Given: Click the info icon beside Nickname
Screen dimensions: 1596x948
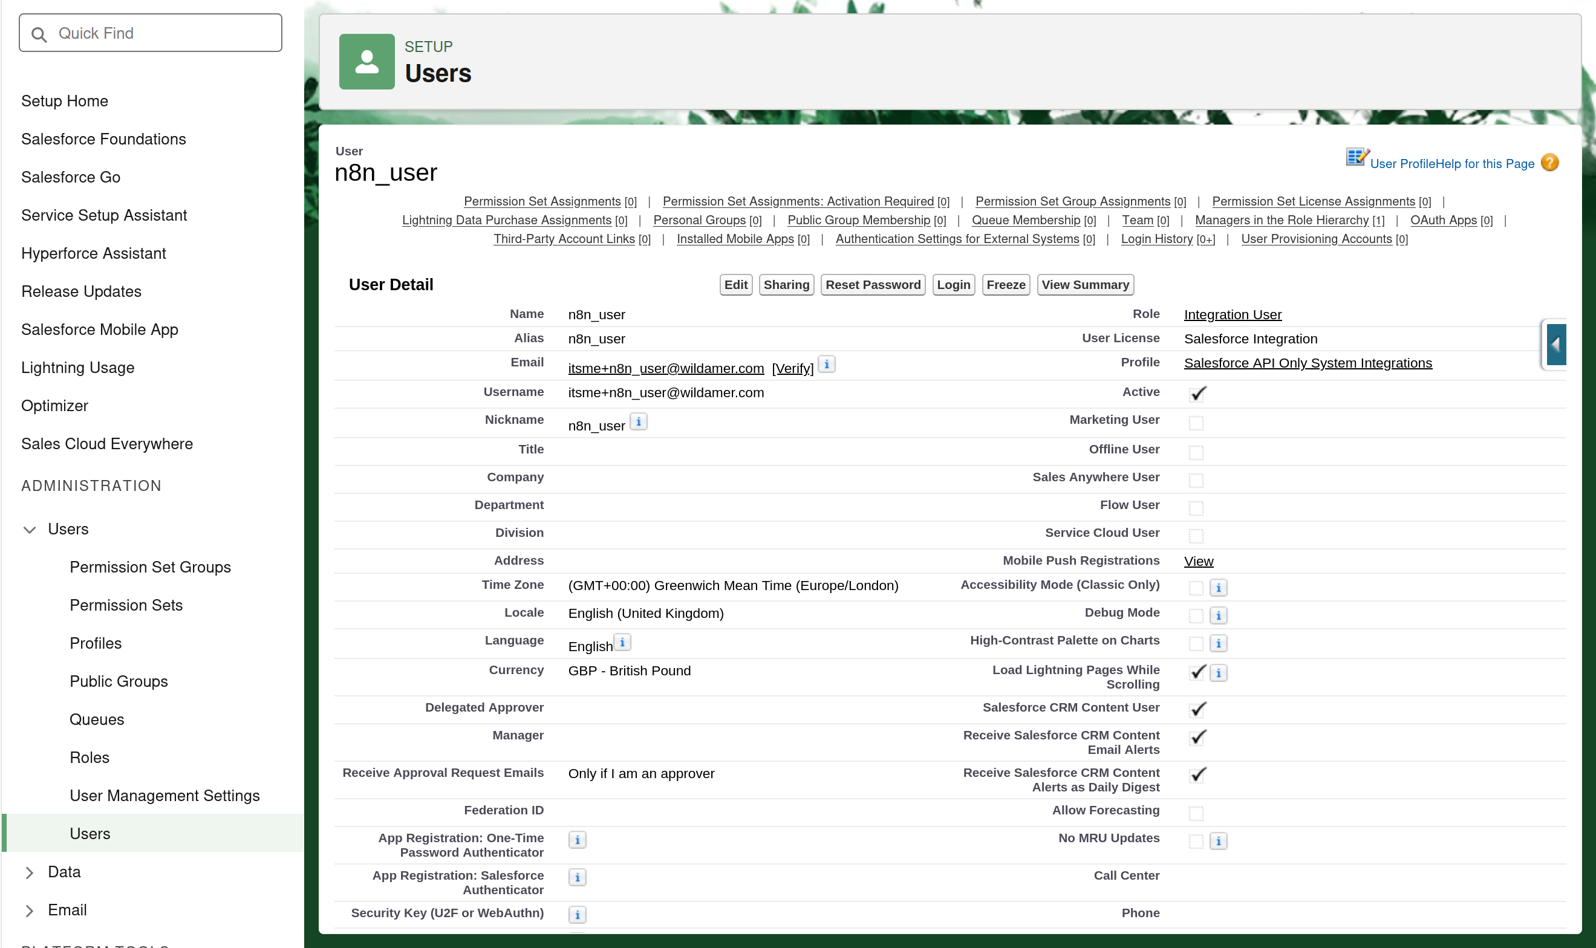Looking at the screenshot, I should coord(640,421).
